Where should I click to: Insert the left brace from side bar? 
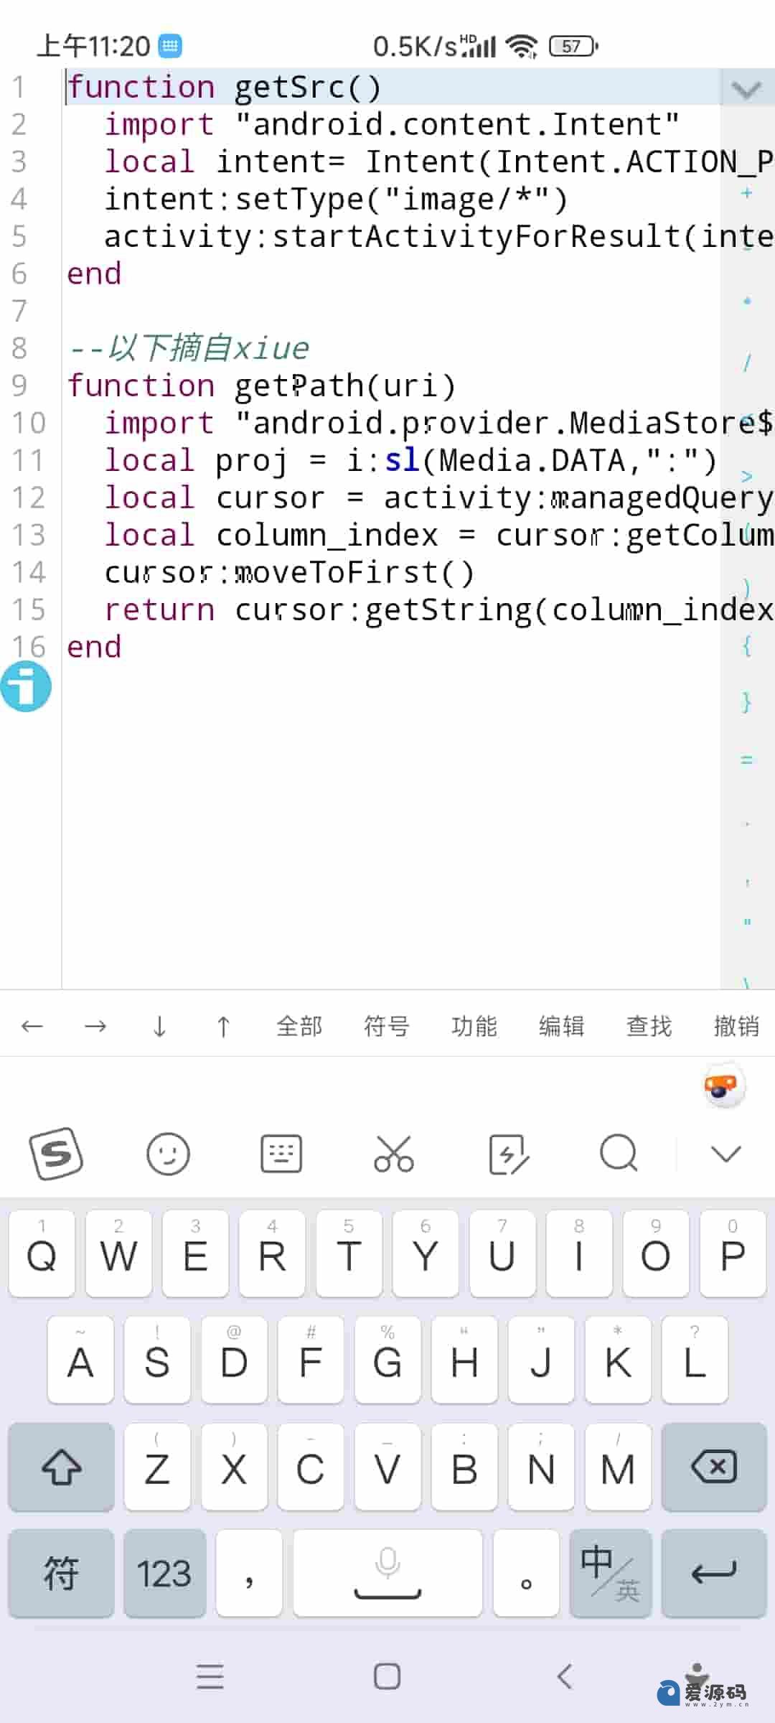click(x=747, y=645)
